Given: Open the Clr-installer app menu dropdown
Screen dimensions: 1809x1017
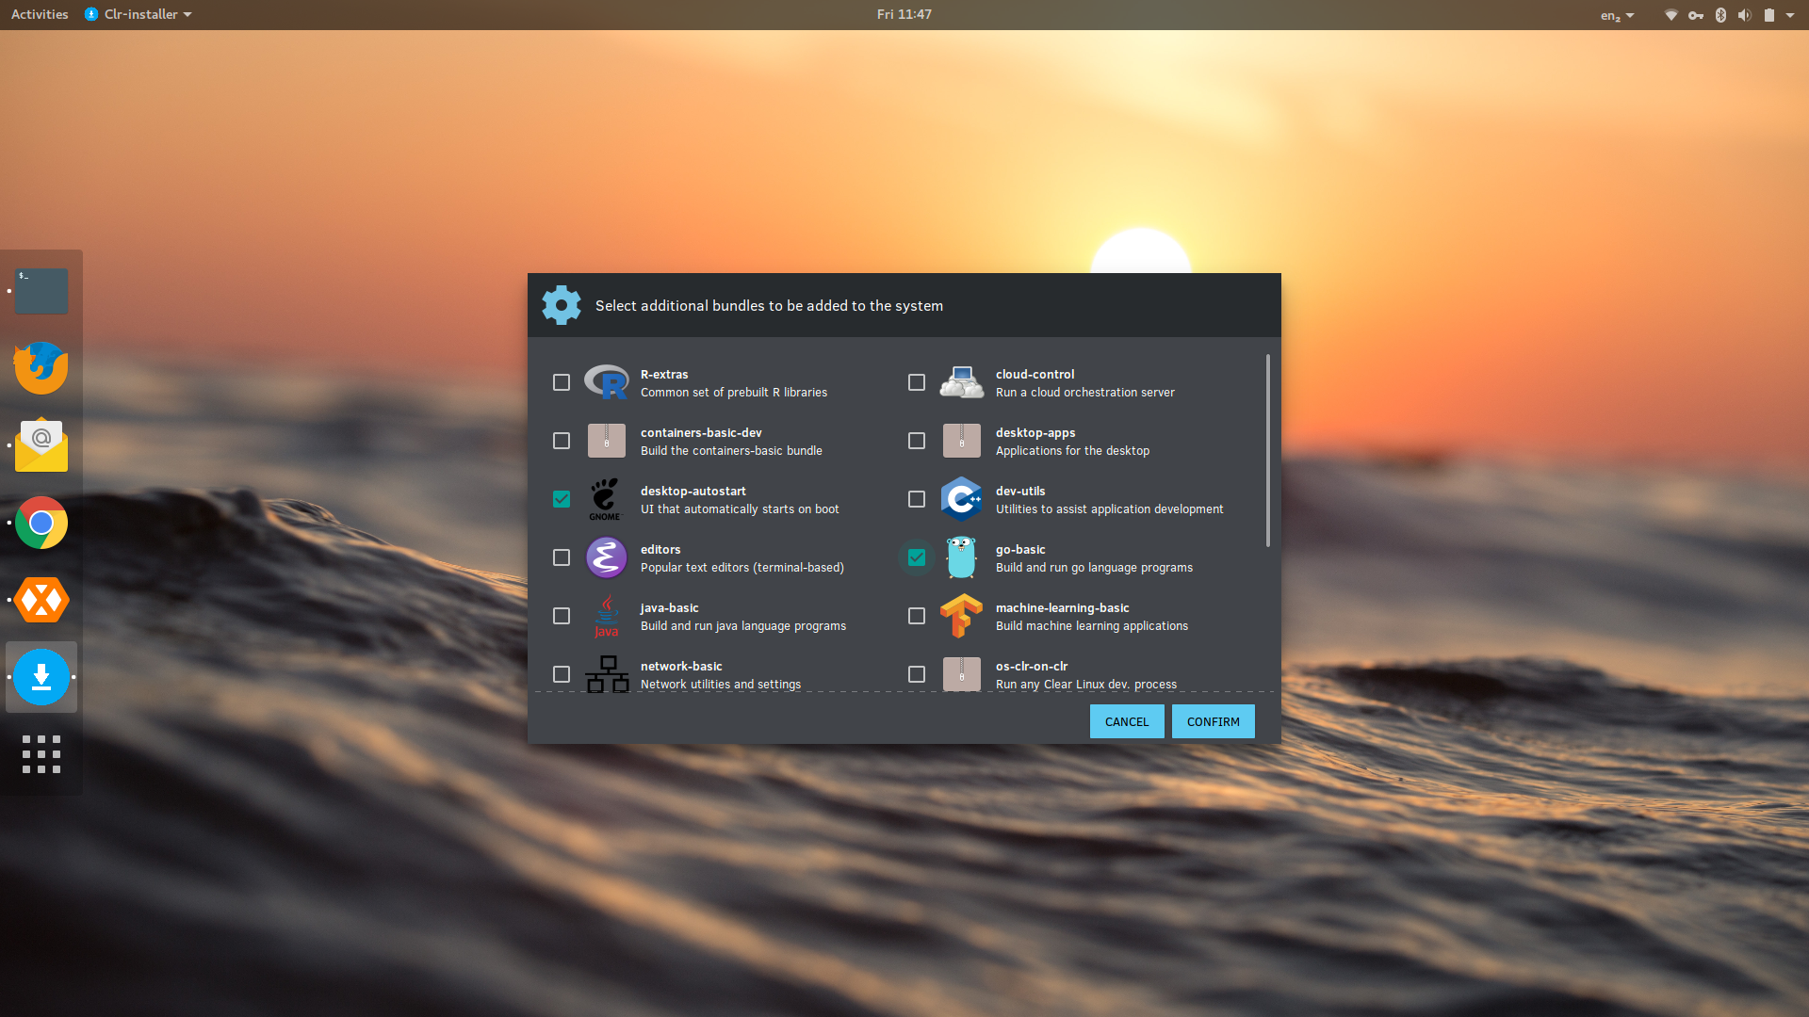Looking at the screenshot, I should (138, 14).
